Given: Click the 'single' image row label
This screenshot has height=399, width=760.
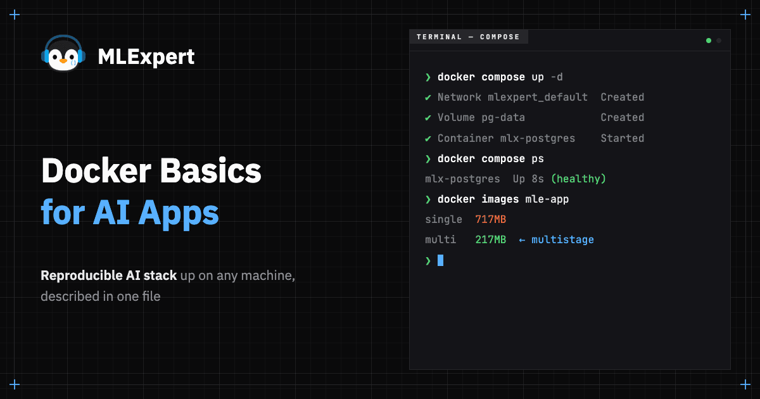Looking at the screenshot, I should point(443,219).
